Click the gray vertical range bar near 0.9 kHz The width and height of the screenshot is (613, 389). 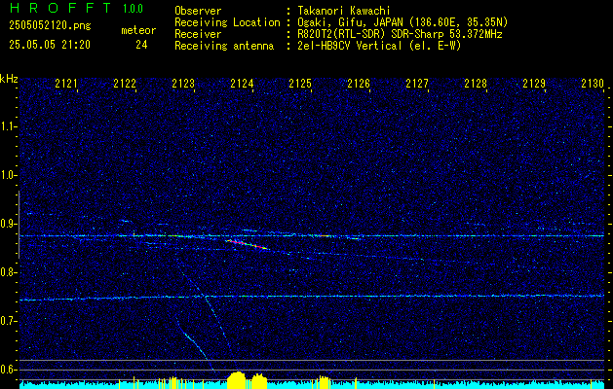click(19, 225)
